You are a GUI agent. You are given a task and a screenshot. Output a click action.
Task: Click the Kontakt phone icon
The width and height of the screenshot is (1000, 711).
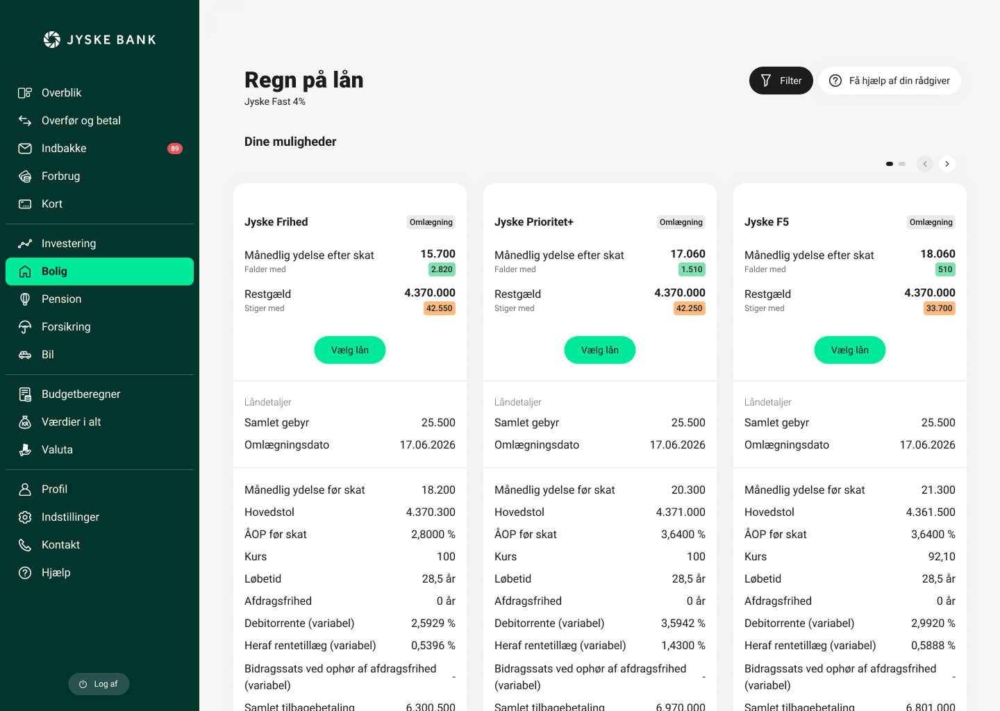point(25,545)
